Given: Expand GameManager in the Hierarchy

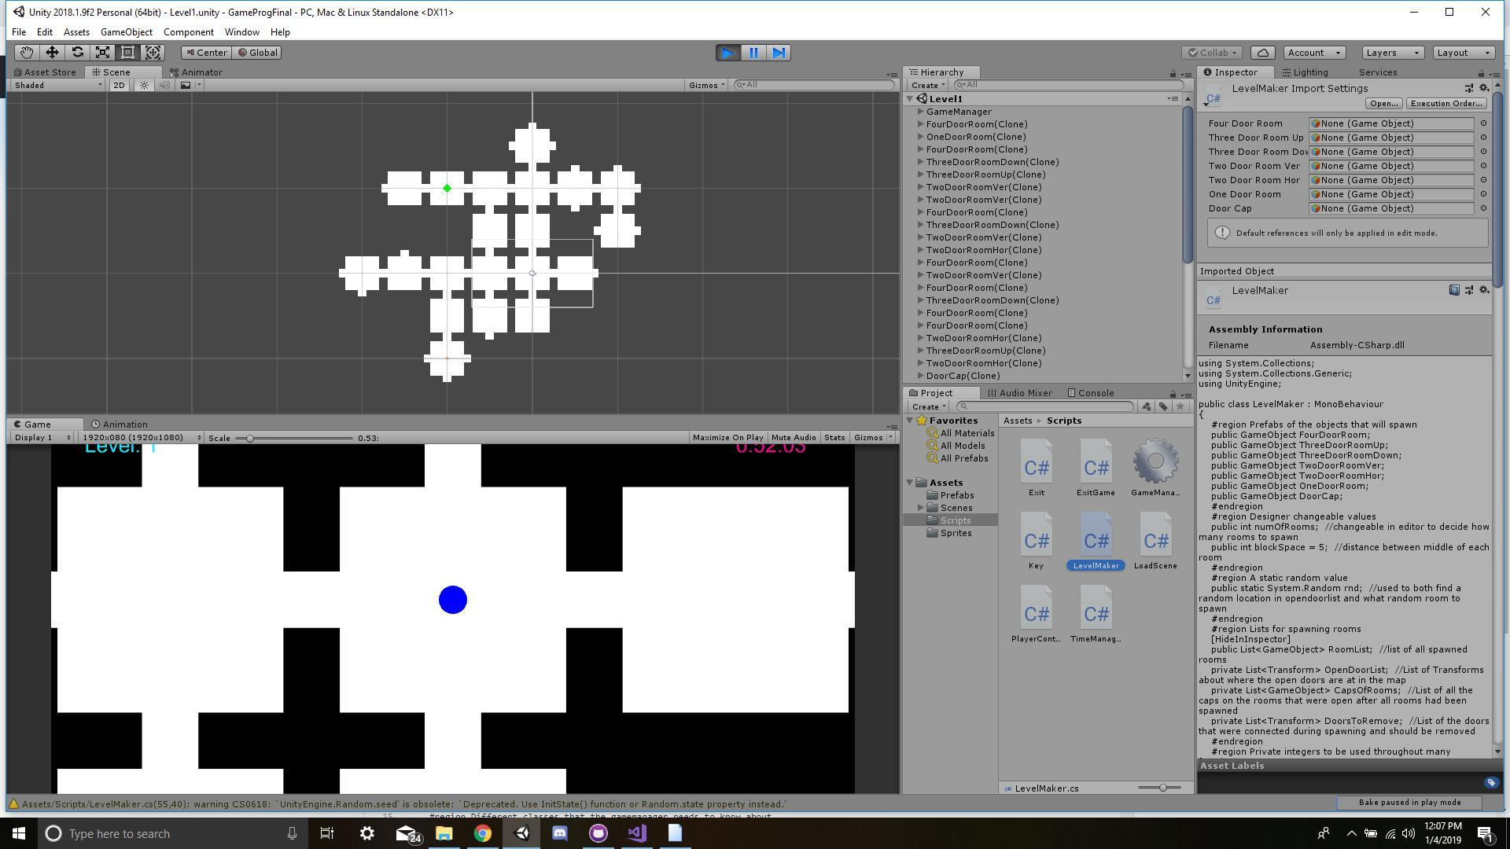Looking at the screenshot, I should click(x=920, y=111).
